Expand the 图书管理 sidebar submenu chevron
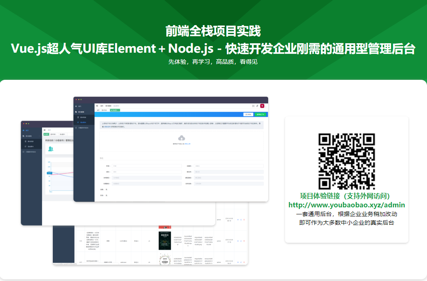 91,111
